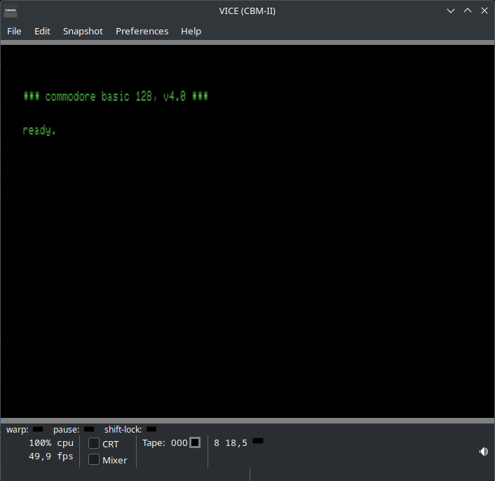Click the drive 8 activity LED

[x=258, y=441]
